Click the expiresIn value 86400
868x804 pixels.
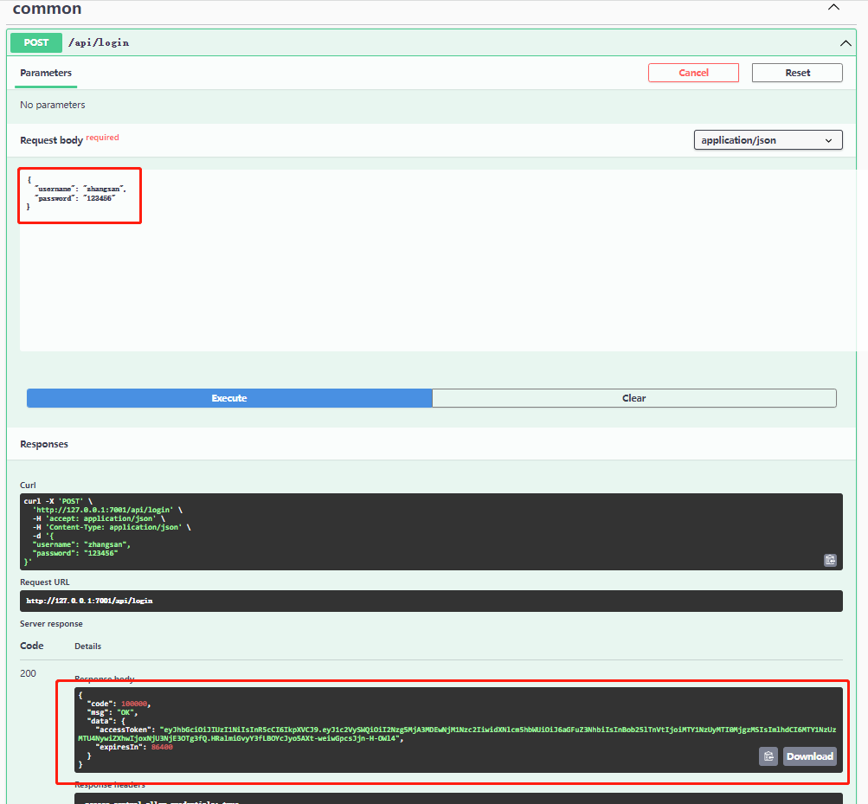[x=162, y=747]
